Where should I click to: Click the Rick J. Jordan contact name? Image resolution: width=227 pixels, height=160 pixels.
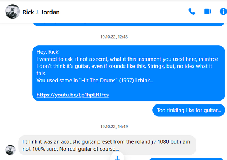[41, 12]
